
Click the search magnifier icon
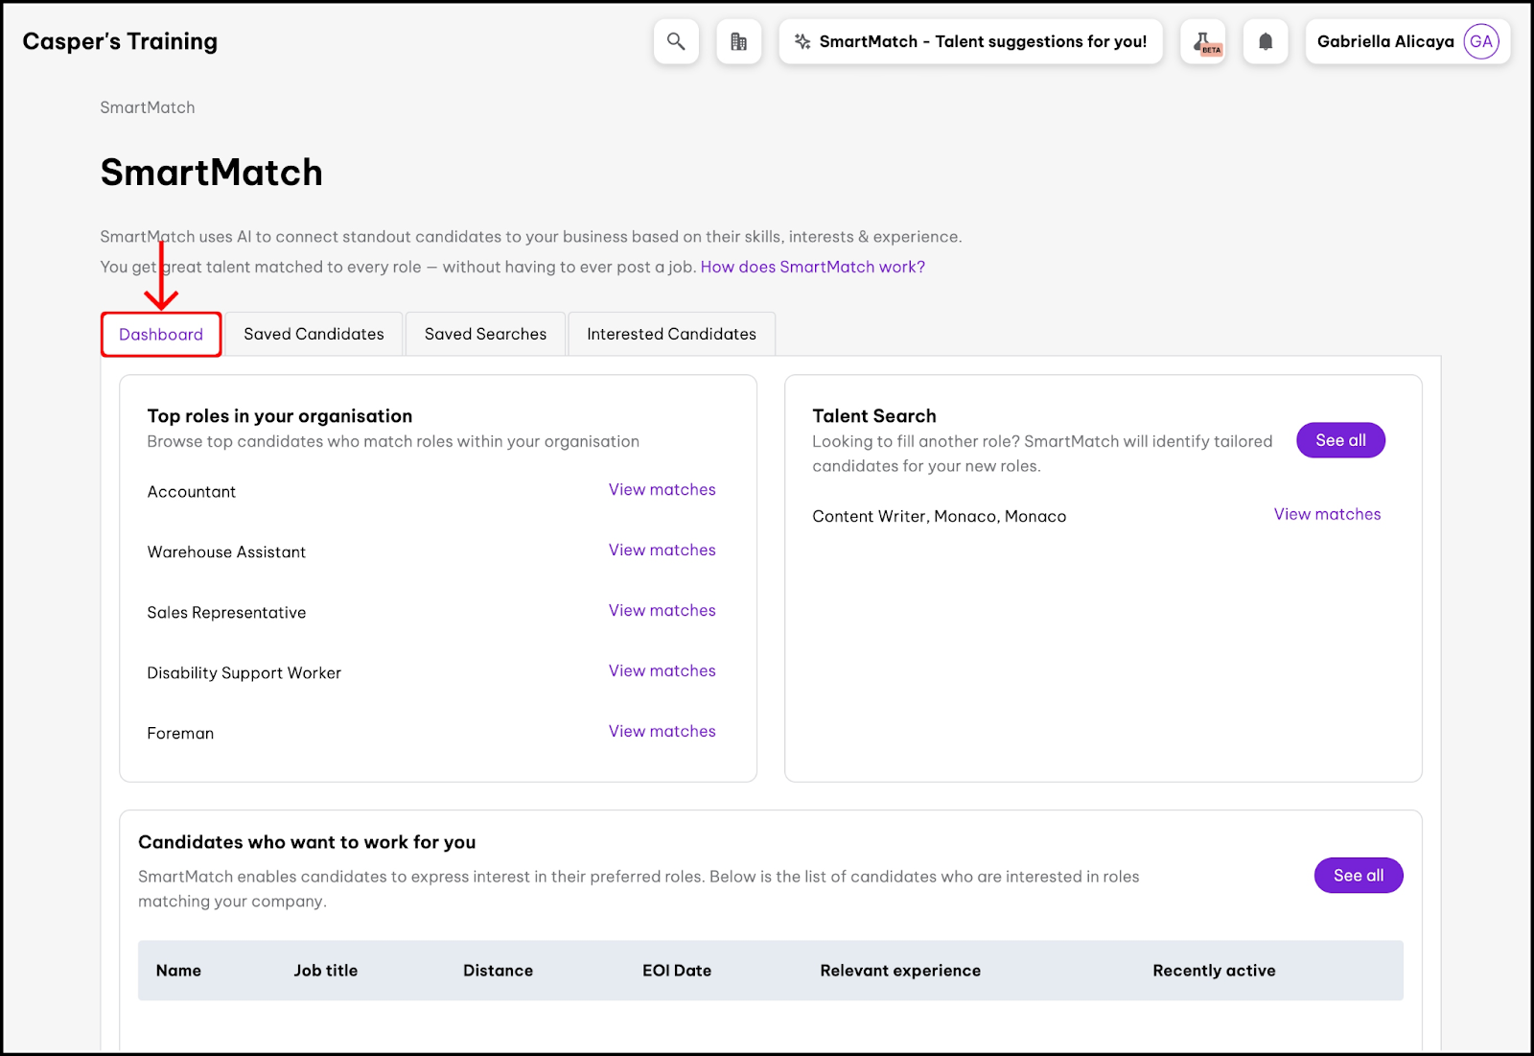(676, 41)
